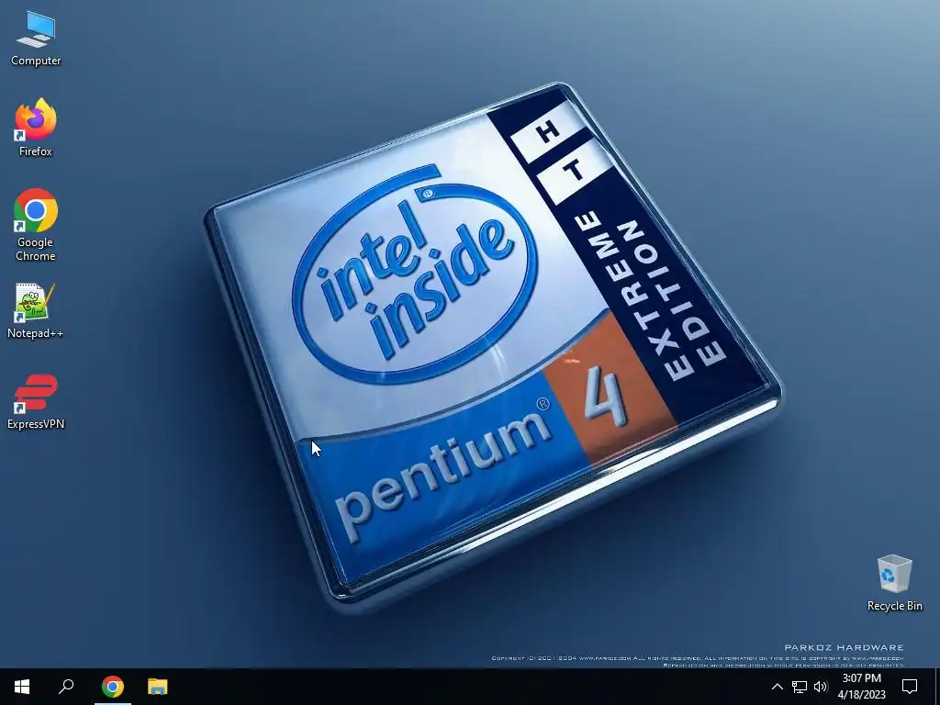This screenshot has height=705, width=940.
Task: Open the Action Center notifications
Action: [x=910, y=687]
